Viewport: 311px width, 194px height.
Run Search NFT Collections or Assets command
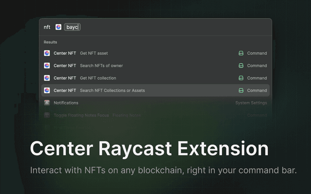click(112, 90)
